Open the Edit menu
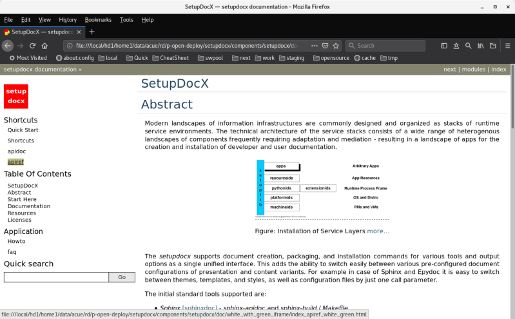 pyautogui.click(x=26, y=20)
